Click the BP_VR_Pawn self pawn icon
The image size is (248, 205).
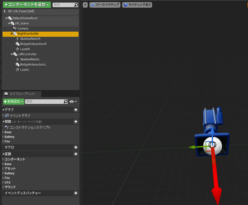tap(5, 11)
